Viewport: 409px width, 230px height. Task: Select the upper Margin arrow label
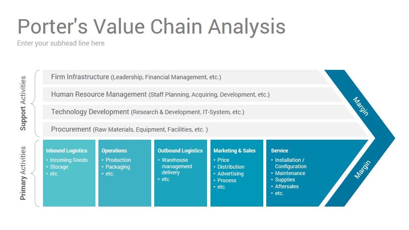tap(361, 106)
